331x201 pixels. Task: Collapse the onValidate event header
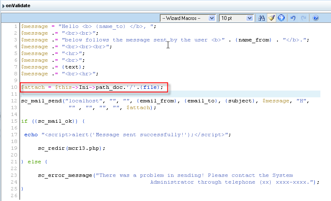point(3,6)
